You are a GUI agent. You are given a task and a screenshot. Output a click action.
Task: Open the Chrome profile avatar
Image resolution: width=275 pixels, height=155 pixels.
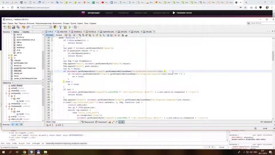[267, 8]
